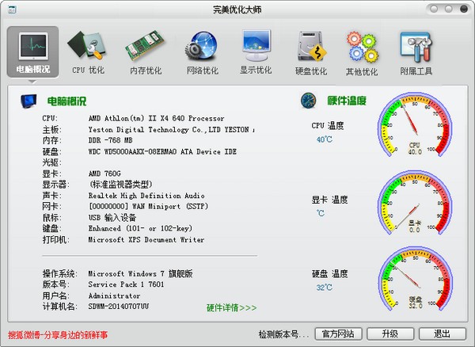The width and height of the screenshot is (475, 347).
Task: Open 内存优化 memory optimization
Action: click(146, 52)
